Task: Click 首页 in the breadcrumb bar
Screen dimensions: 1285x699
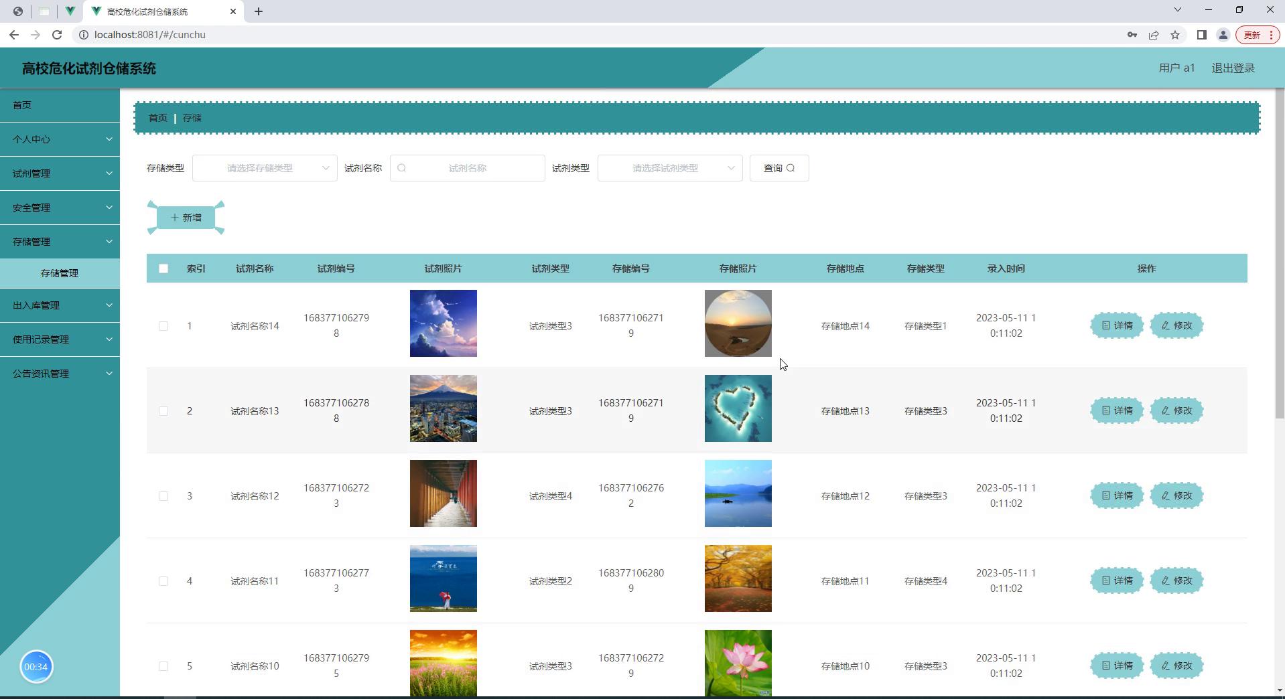Action: (x=158, y=118)
